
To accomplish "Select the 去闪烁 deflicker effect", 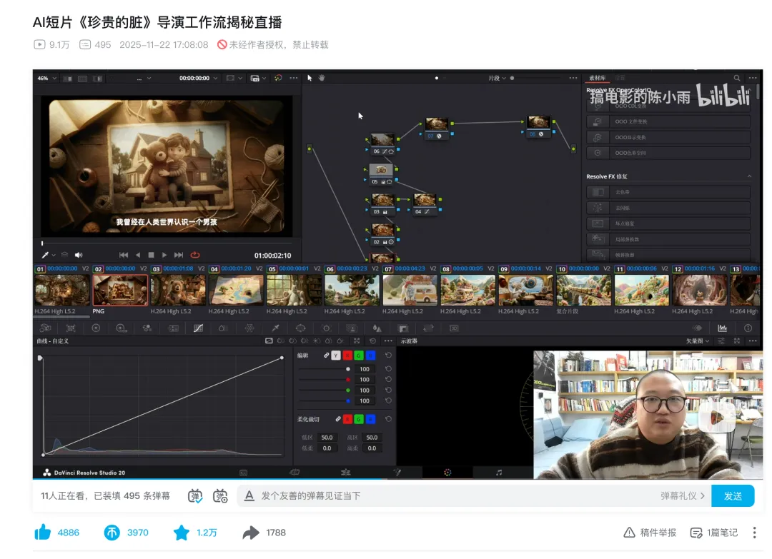I will 668,208.
